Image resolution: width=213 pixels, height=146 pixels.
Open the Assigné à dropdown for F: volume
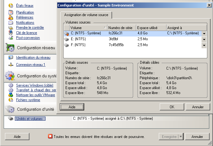(204, 45)
